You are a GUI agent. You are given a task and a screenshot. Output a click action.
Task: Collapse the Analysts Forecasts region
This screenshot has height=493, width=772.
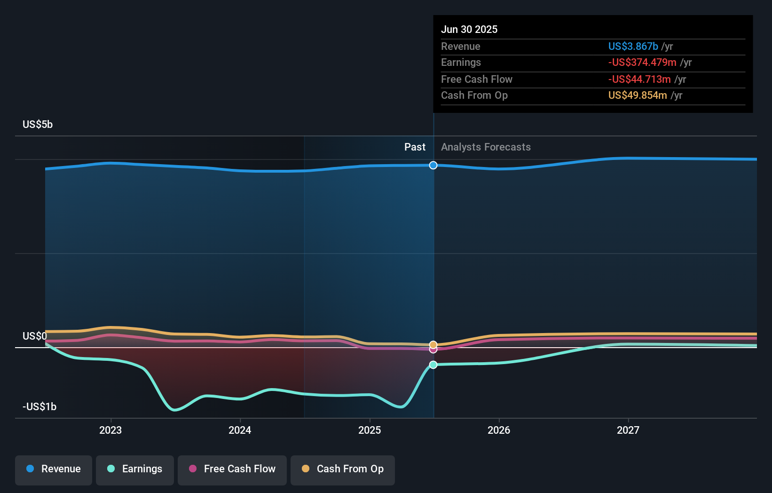click(x=486, y=147)
